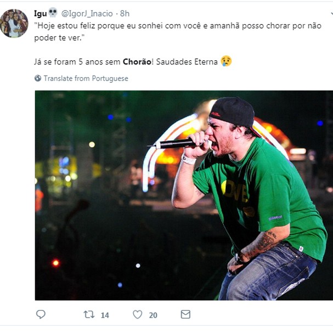Image resolution: width=333 pixels, height=333 pixels.
Task: Click the bold Chorão search term
Action: pos(137,62)
